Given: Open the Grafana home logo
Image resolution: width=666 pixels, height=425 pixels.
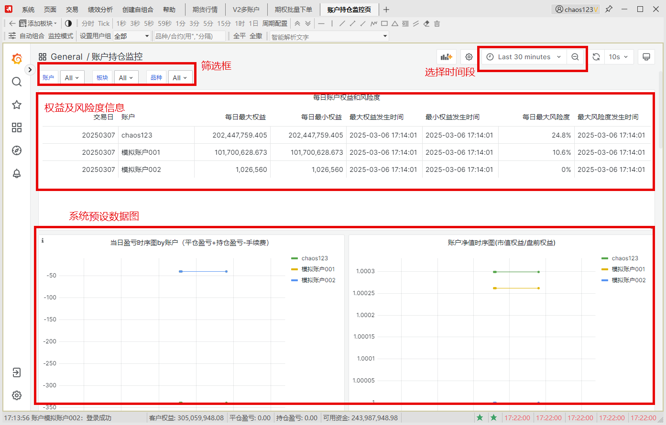Looking at the screenshot, I should coord(17,59).
